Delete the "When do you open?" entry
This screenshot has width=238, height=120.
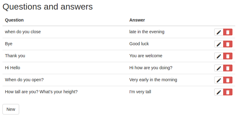click(228, 80)
